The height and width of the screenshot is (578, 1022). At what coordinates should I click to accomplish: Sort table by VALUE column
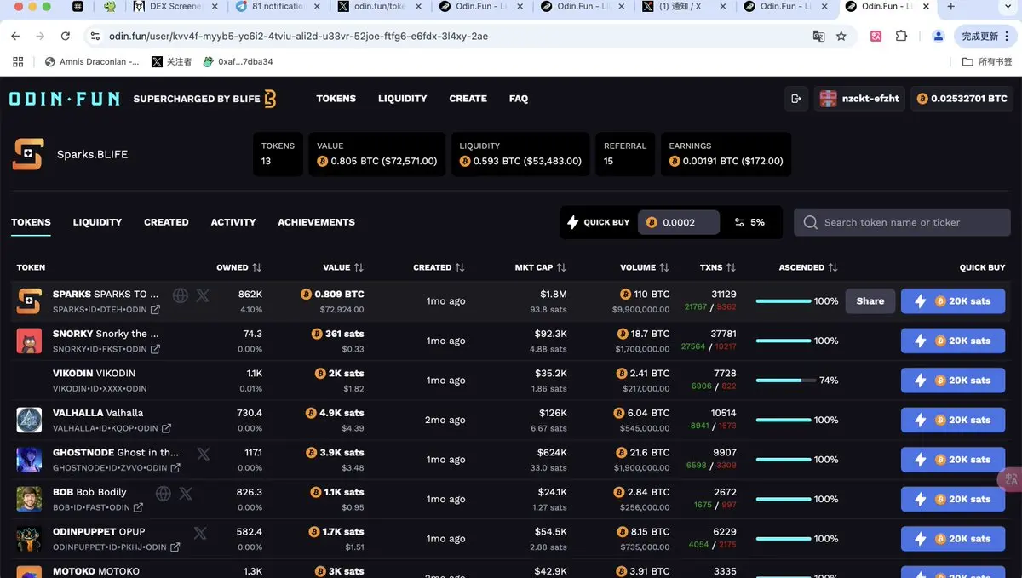pyautogui.click(x=343, y=267)
